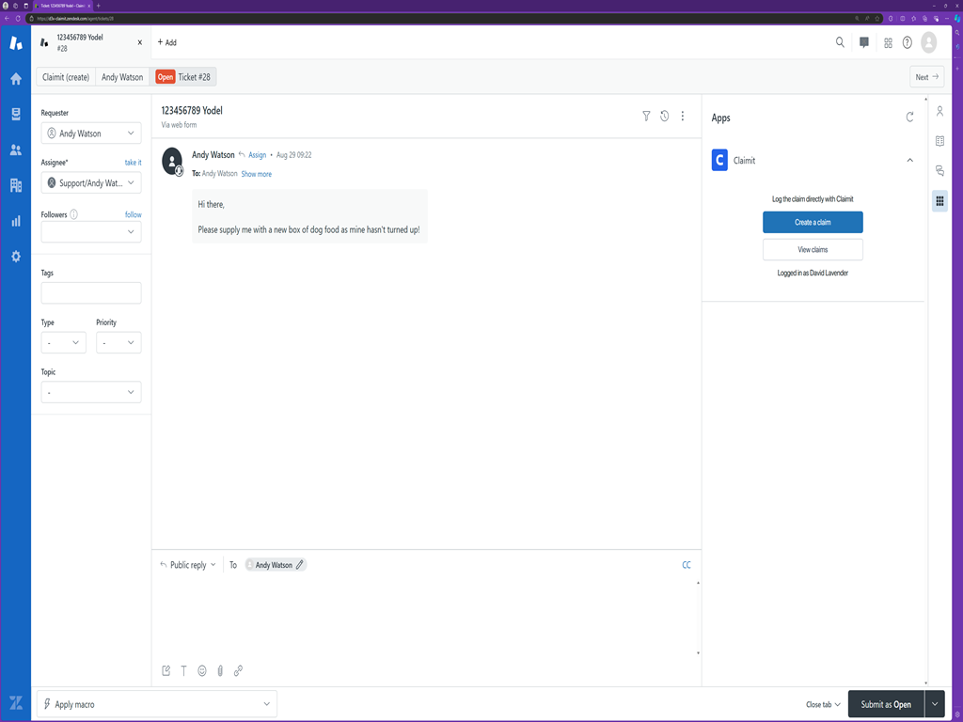963x722 pixels.
Task: Attach a file with paperclip icon
Action: pyautogui.click(x=220, y=671)
